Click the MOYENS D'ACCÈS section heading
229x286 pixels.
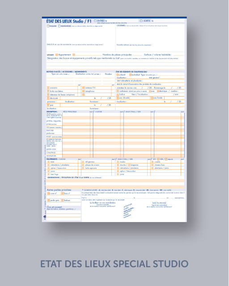[67, 72]
